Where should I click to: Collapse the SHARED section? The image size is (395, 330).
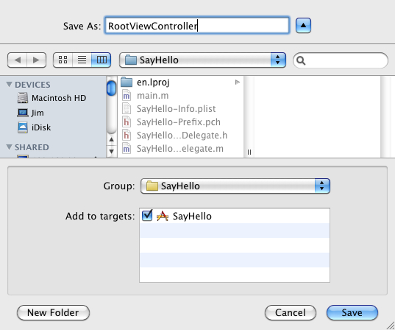click(9, 147)
